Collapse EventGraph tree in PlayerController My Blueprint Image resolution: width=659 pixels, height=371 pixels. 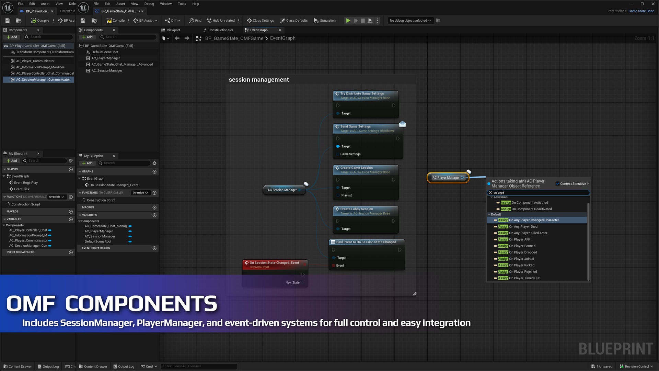coord(4,176)
